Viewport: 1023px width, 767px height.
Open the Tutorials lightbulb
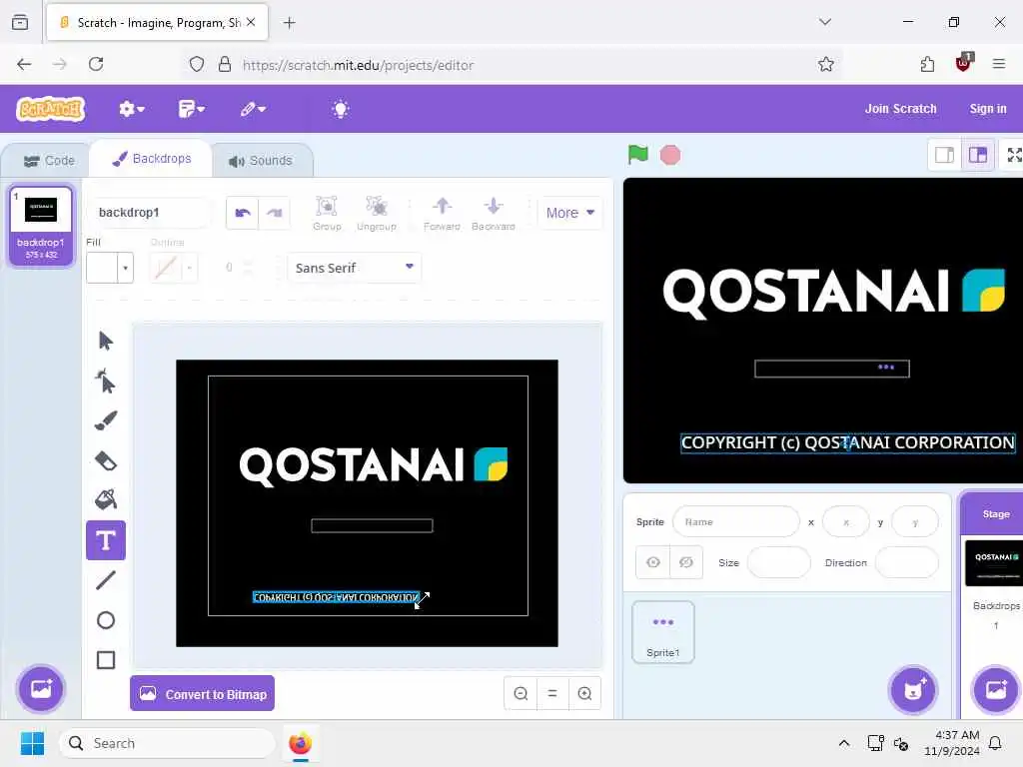click(341, 109)
